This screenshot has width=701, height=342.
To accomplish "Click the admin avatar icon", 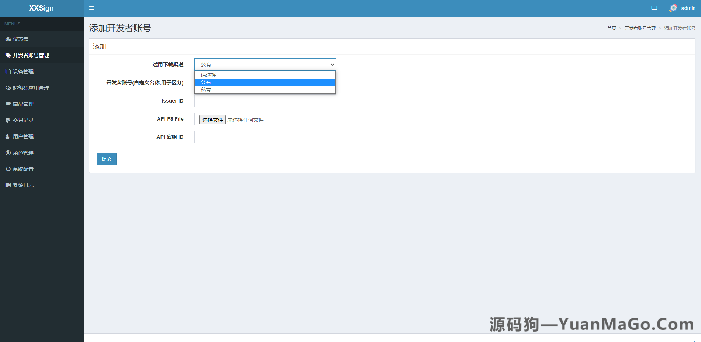I will (673, 8).
